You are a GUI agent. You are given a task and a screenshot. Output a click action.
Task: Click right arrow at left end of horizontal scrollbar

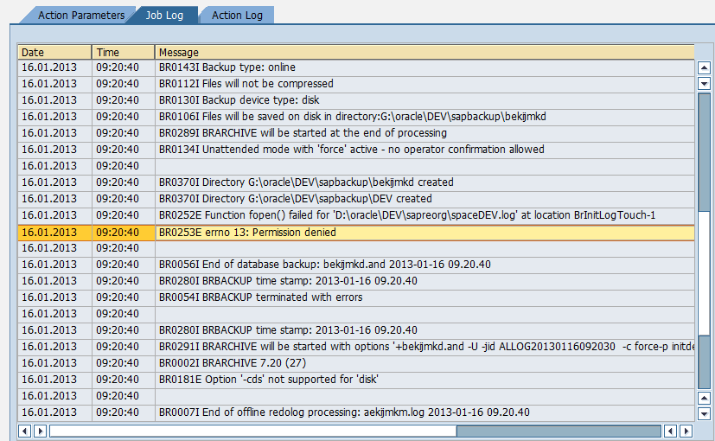tap(40, 431)
